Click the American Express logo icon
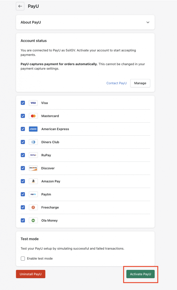The width and height of the screenshot is (177, 290). point(33,129)
